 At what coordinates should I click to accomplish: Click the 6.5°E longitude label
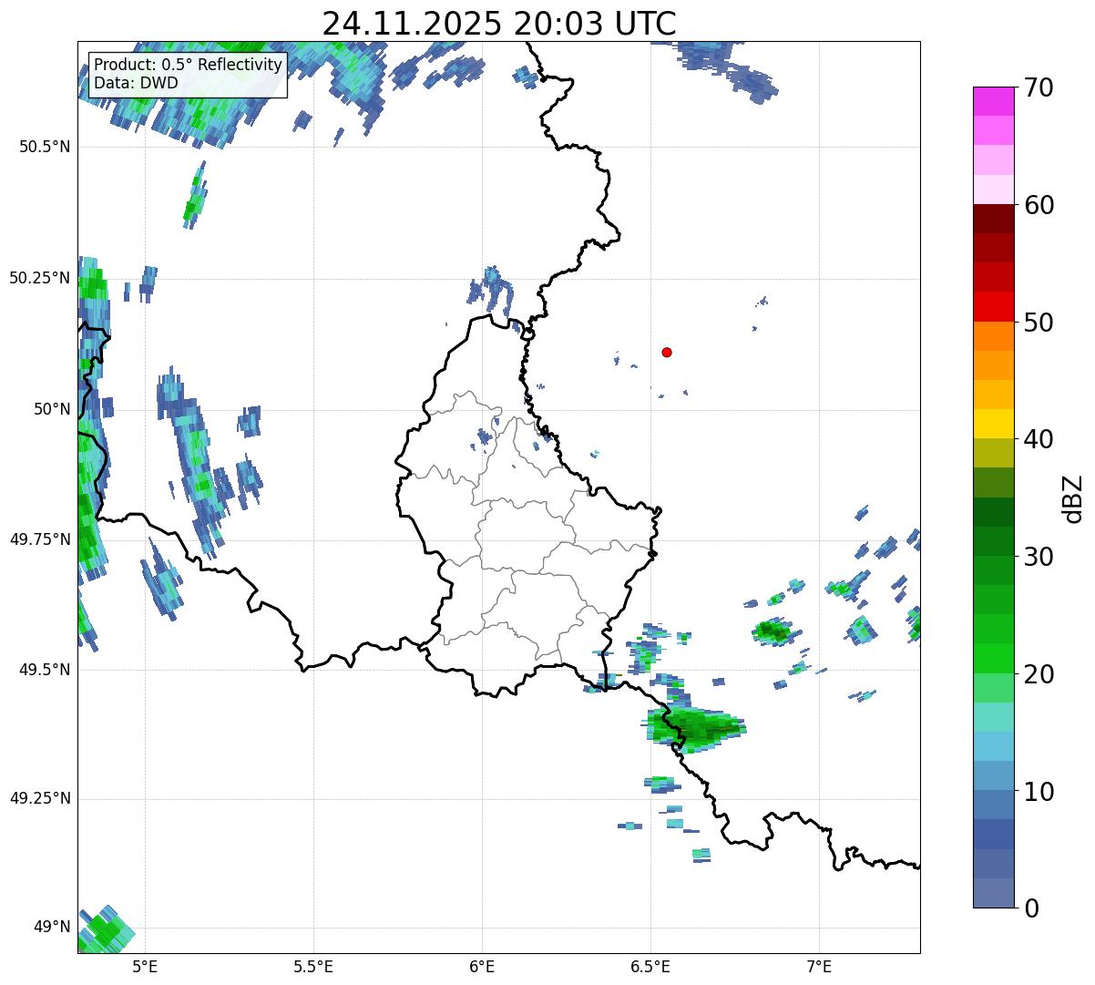[x=650, y=966]
